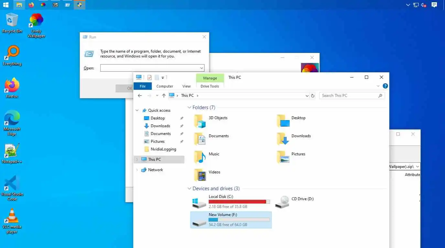Open the Downloads folder in the Folders group

294,139
